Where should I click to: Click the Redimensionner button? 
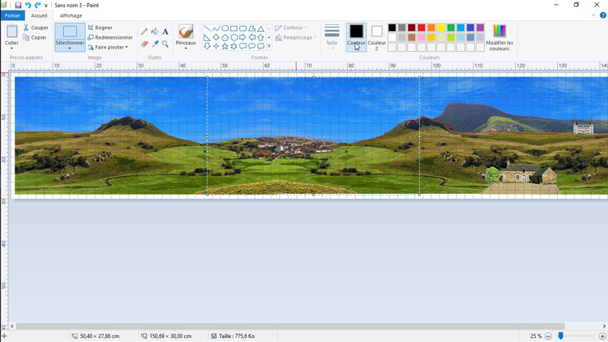[110, 37]
